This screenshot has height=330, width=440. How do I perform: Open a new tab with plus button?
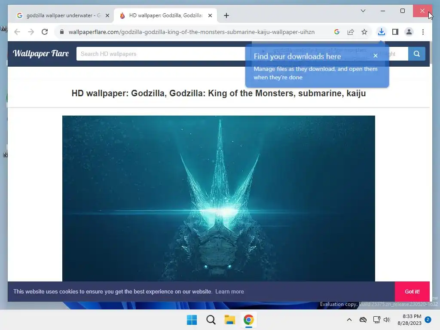pyautogui.click(x=226, y=15)
